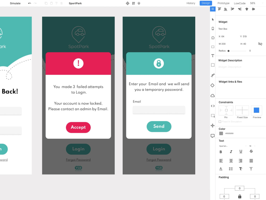Open the 56% zoom dropdown
The width and height of the screenshot is (266, 200).
256,3
